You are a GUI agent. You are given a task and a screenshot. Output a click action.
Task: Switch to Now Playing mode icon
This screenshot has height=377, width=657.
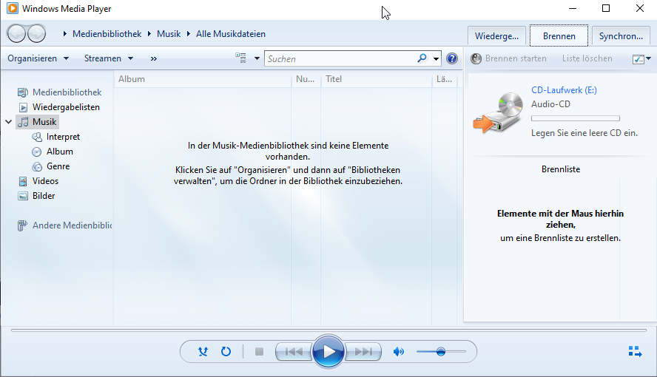(636, 351)
